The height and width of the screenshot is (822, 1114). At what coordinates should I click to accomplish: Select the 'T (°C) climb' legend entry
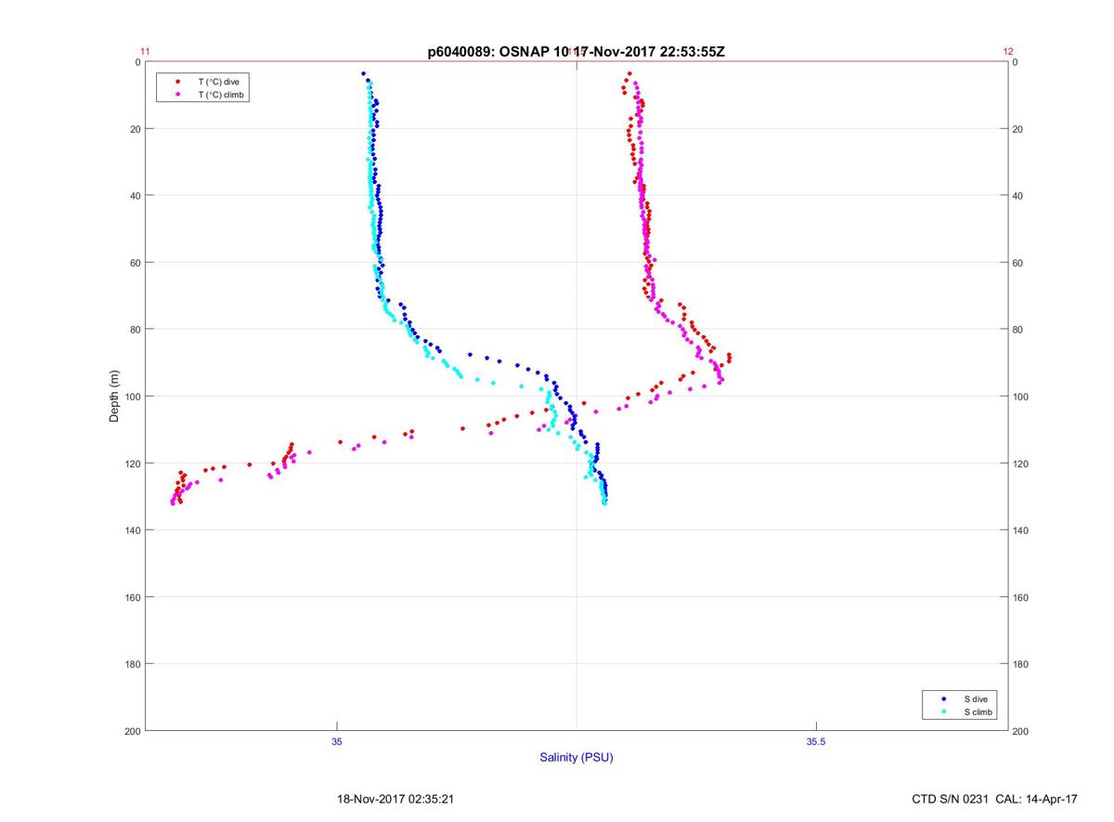[x=223, y=95]
